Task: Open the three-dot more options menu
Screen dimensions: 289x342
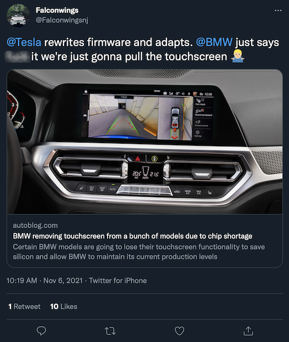Action: point(278,11)
